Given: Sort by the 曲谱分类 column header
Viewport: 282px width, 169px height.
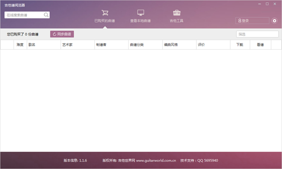Looking at the screenshot, I should [145, 45].
